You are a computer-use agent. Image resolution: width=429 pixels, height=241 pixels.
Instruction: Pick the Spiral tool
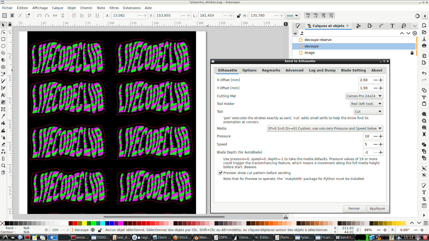[3, 67]
